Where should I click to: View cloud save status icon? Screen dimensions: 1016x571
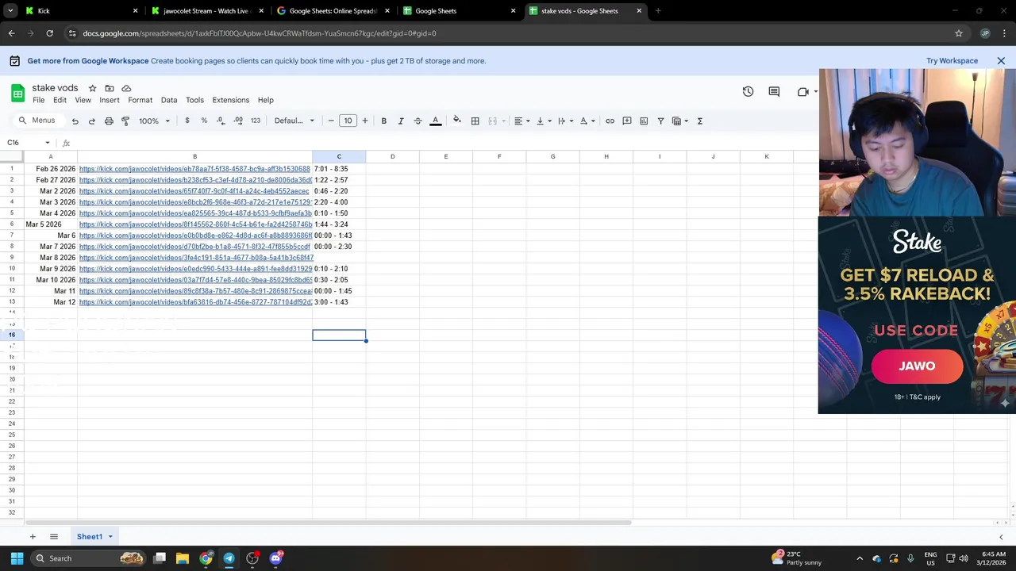tap(126, 88)
